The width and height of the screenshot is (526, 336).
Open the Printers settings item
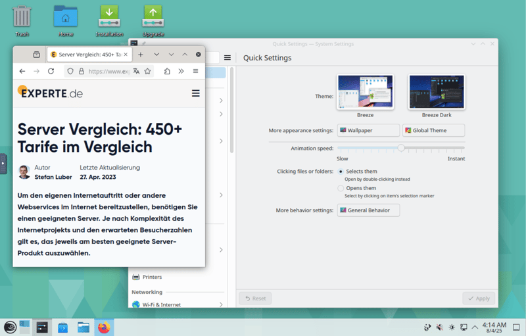coord(152,277)
